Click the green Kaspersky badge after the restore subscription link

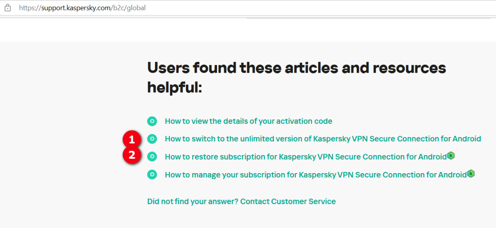click(451, 156)
